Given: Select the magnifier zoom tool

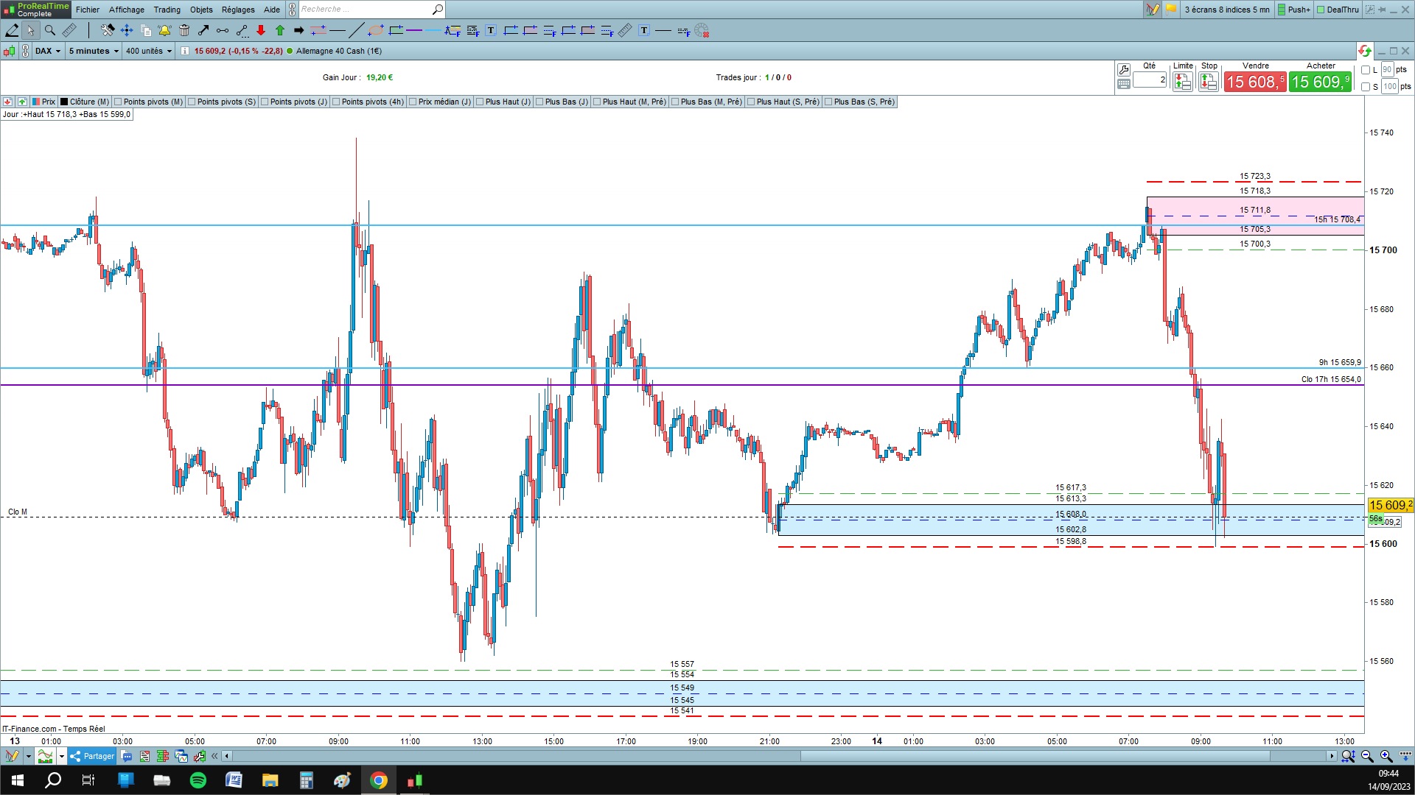Looking at the screenshot, I should pos(50,30).
